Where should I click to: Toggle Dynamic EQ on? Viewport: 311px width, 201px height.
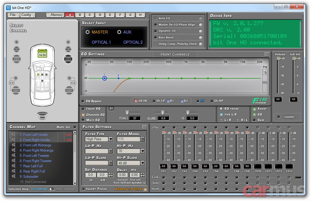[x=201, y=31]
